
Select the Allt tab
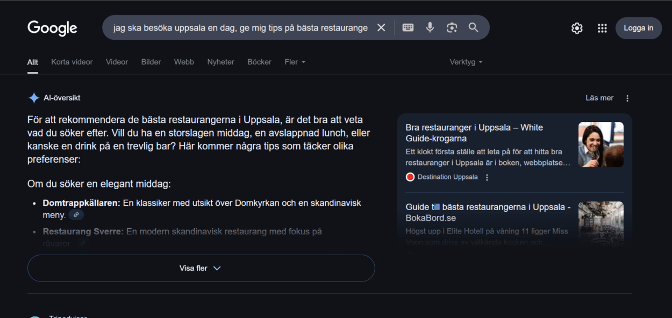33,62
